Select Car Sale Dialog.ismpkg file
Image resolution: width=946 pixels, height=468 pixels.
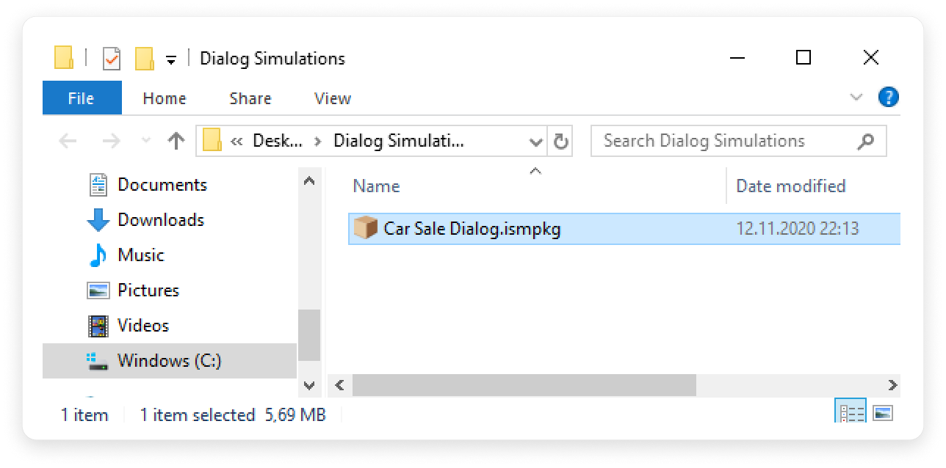(x=472, y=229)
